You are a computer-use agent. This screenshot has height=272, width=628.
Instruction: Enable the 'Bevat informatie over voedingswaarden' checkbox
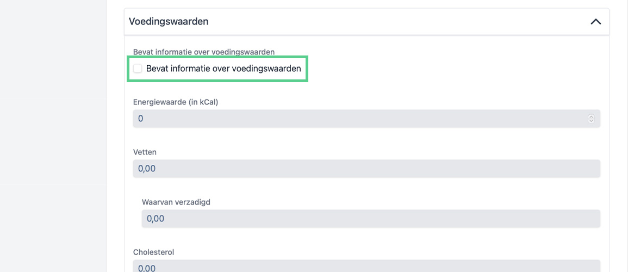(x=138, y=69)
